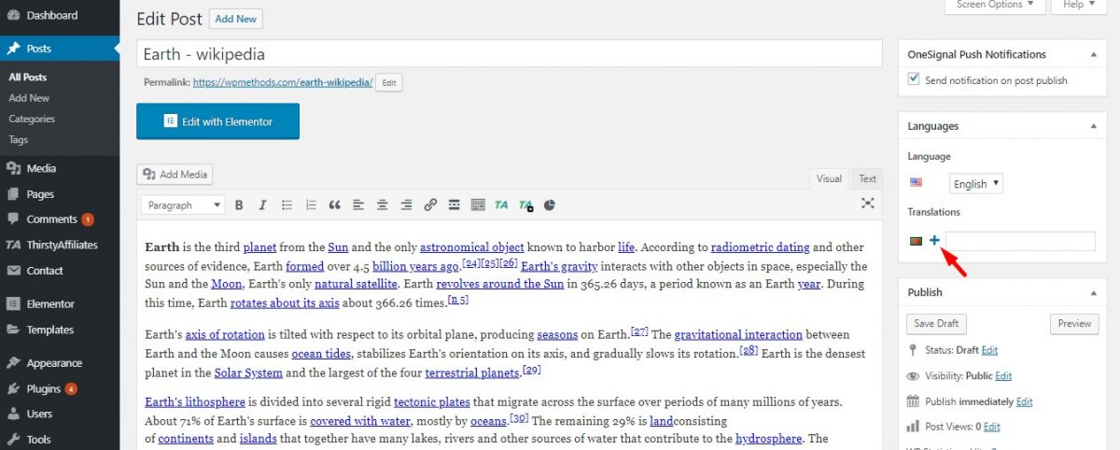Add translation with the plus icon

coord(934,241)
